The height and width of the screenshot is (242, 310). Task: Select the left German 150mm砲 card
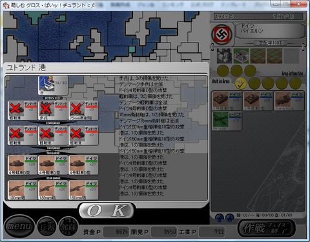23,190
